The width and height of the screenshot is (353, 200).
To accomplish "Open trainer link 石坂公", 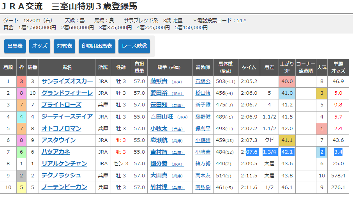I will point(203,81).
